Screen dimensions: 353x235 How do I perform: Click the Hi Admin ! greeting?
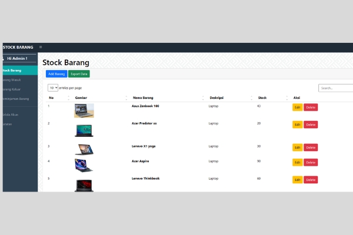coord(17,59)
